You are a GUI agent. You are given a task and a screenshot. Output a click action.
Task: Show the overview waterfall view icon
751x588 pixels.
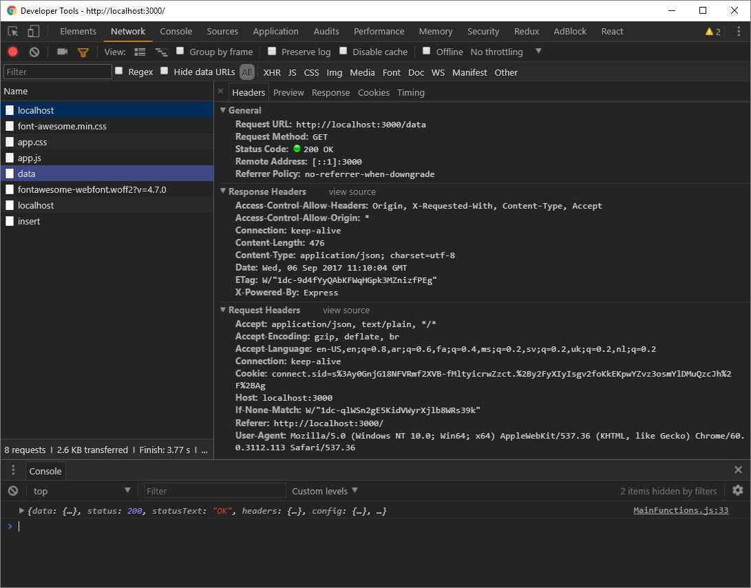[x=161, y=52]
